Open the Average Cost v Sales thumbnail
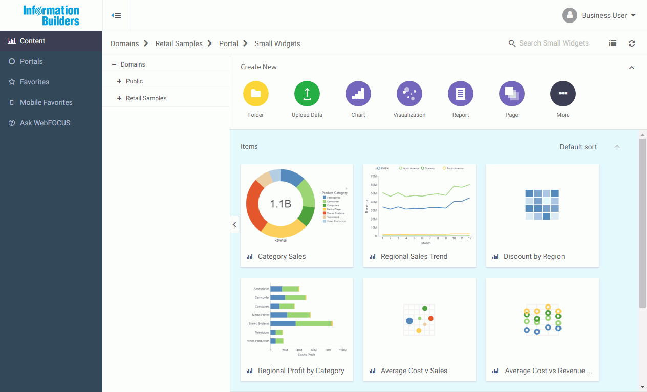 (x=420, y=319)
